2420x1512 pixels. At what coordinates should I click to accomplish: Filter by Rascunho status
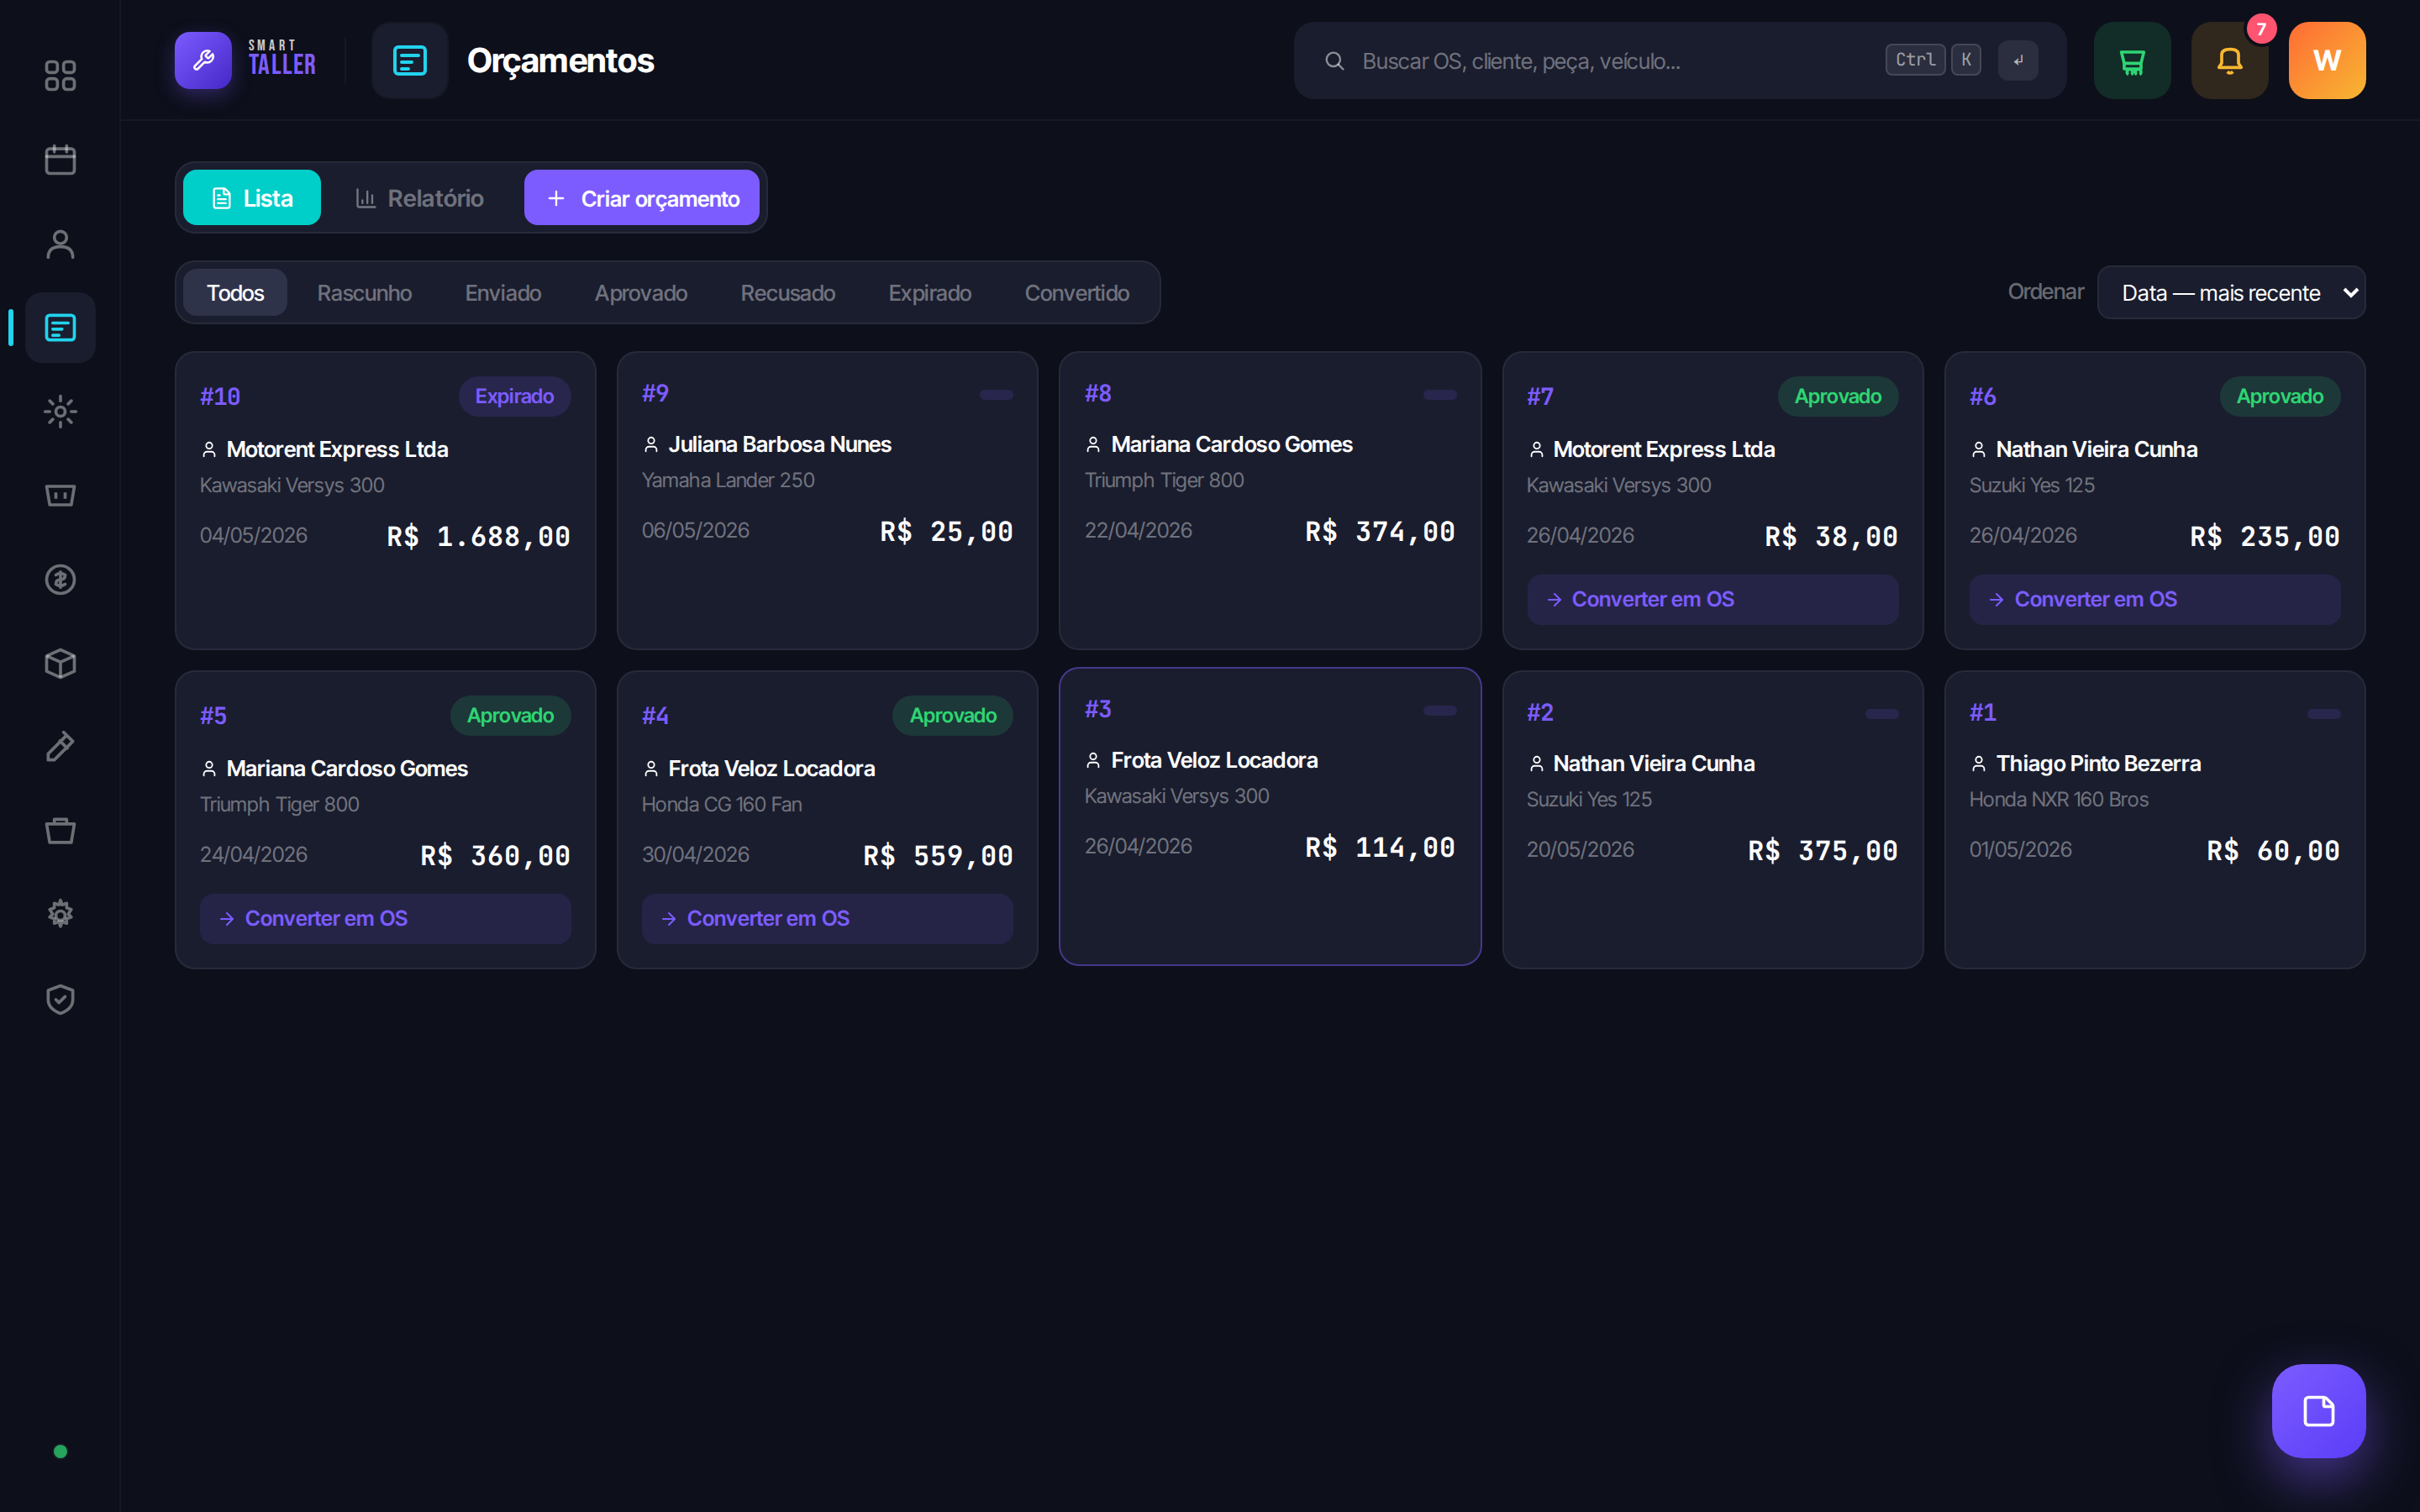coord(364,292)
